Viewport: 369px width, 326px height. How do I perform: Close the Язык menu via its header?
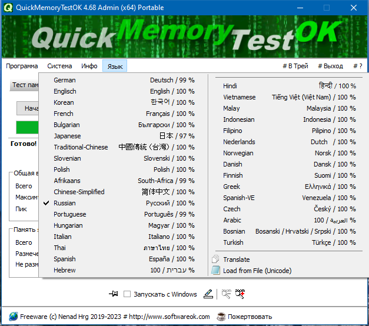(115, 66)
